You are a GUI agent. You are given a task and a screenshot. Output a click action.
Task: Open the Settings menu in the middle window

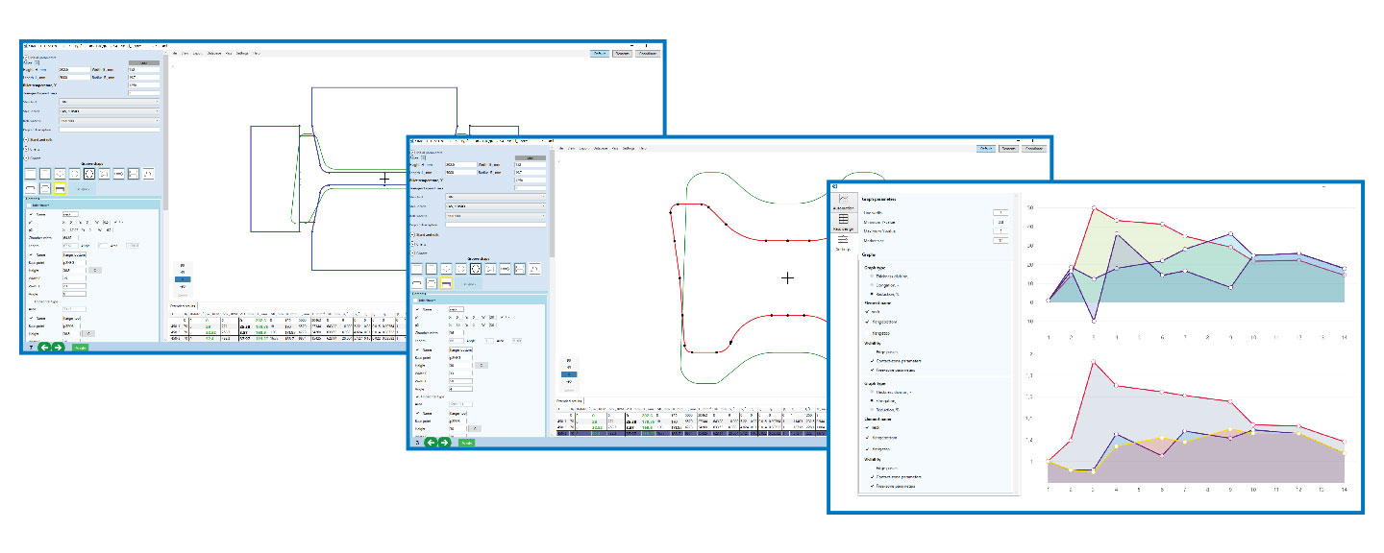point(629,149)
